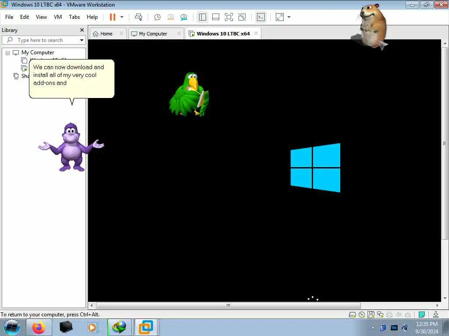Screen dimensions: 449x336
Task: Click the Bonzi Buddy purple gorilla character
Action: point(71,147)
